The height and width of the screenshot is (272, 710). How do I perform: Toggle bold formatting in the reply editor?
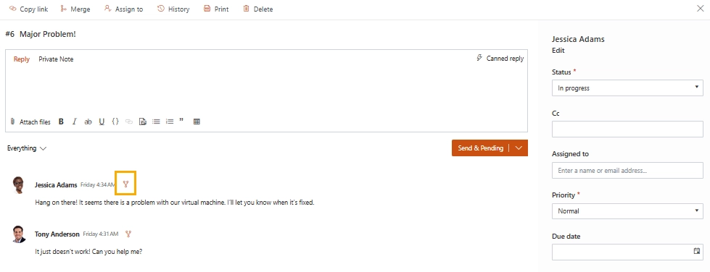[61, 122]
